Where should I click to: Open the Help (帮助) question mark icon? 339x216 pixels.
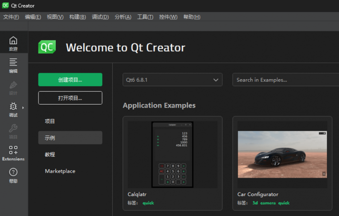click(13, 172)
